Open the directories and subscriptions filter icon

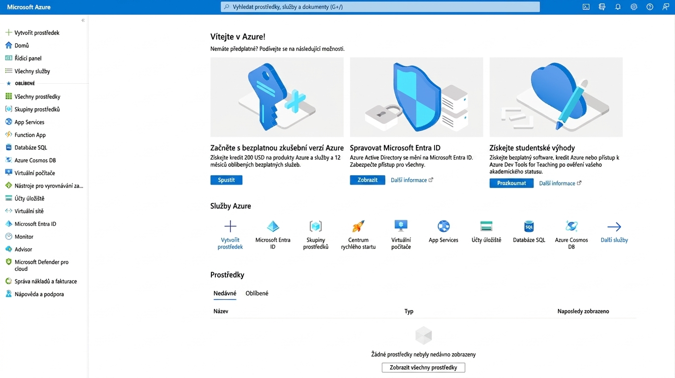602,7
